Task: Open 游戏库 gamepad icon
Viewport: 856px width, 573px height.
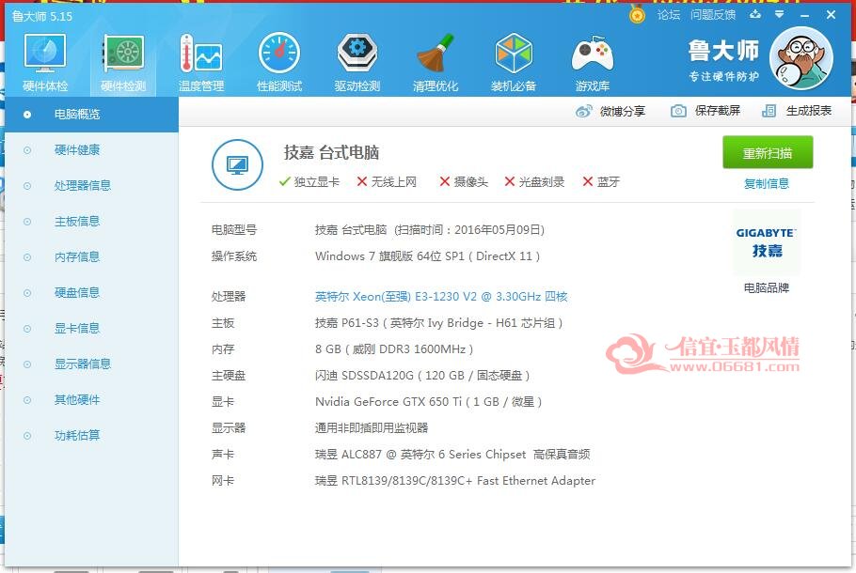Action: [593, 62]
